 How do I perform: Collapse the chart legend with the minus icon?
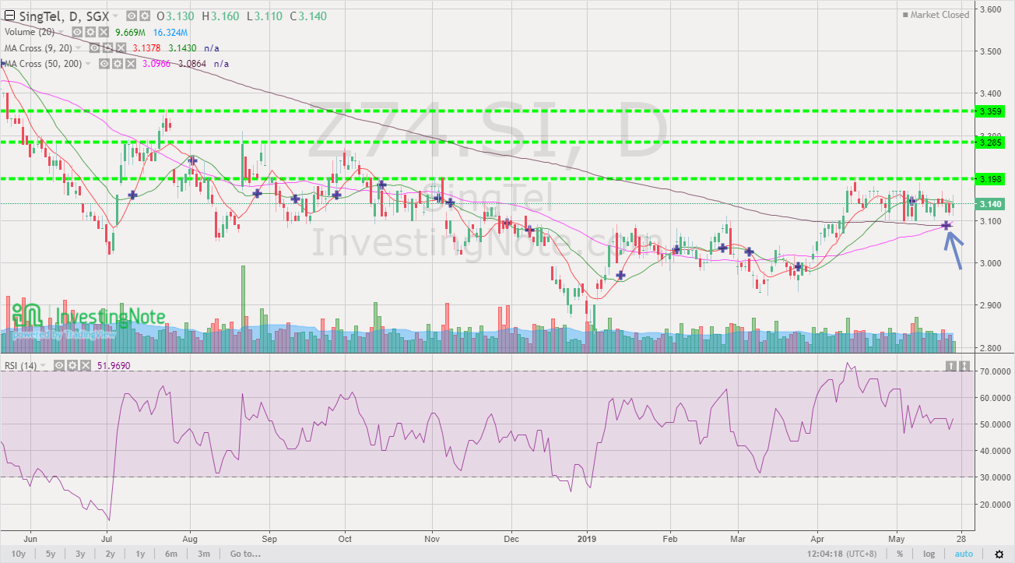pos(9,15)
